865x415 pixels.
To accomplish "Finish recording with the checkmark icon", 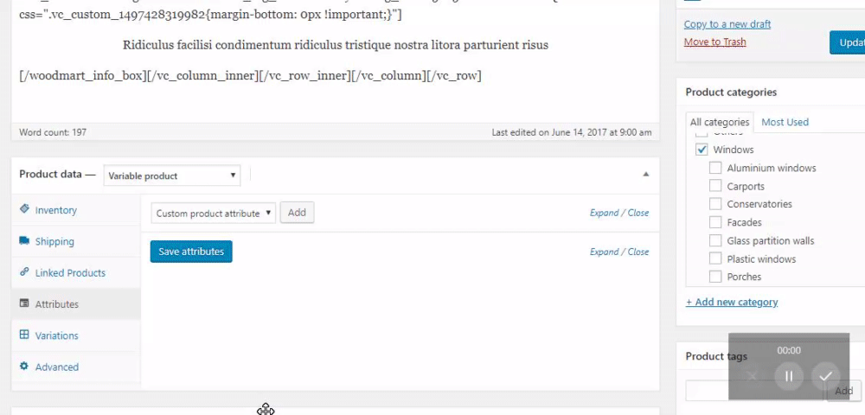I will pos(825,376).
